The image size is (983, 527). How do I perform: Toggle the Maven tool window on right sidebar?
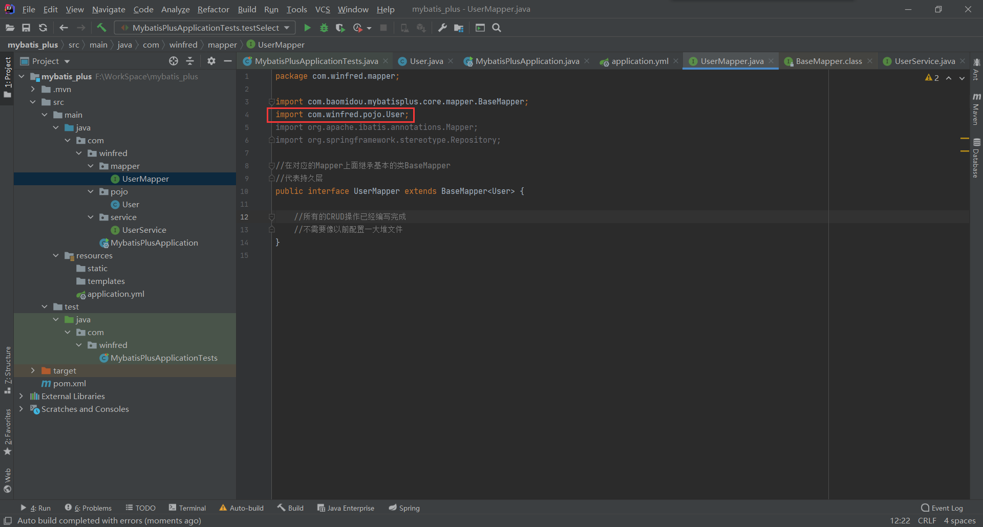tap(976, 109)
